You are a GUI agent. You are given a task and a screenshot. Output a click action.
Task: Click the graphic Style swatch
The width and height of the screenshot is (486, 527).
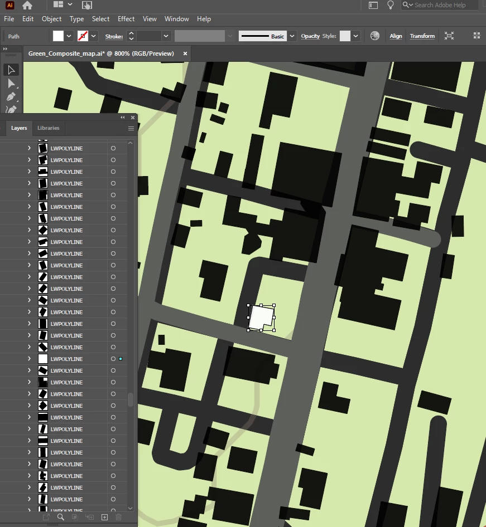[x=345, y=36]
